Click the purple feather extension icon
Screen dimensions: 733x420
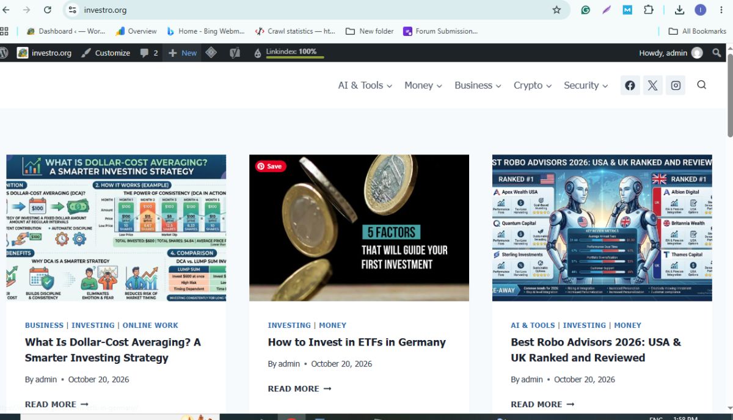607,10
